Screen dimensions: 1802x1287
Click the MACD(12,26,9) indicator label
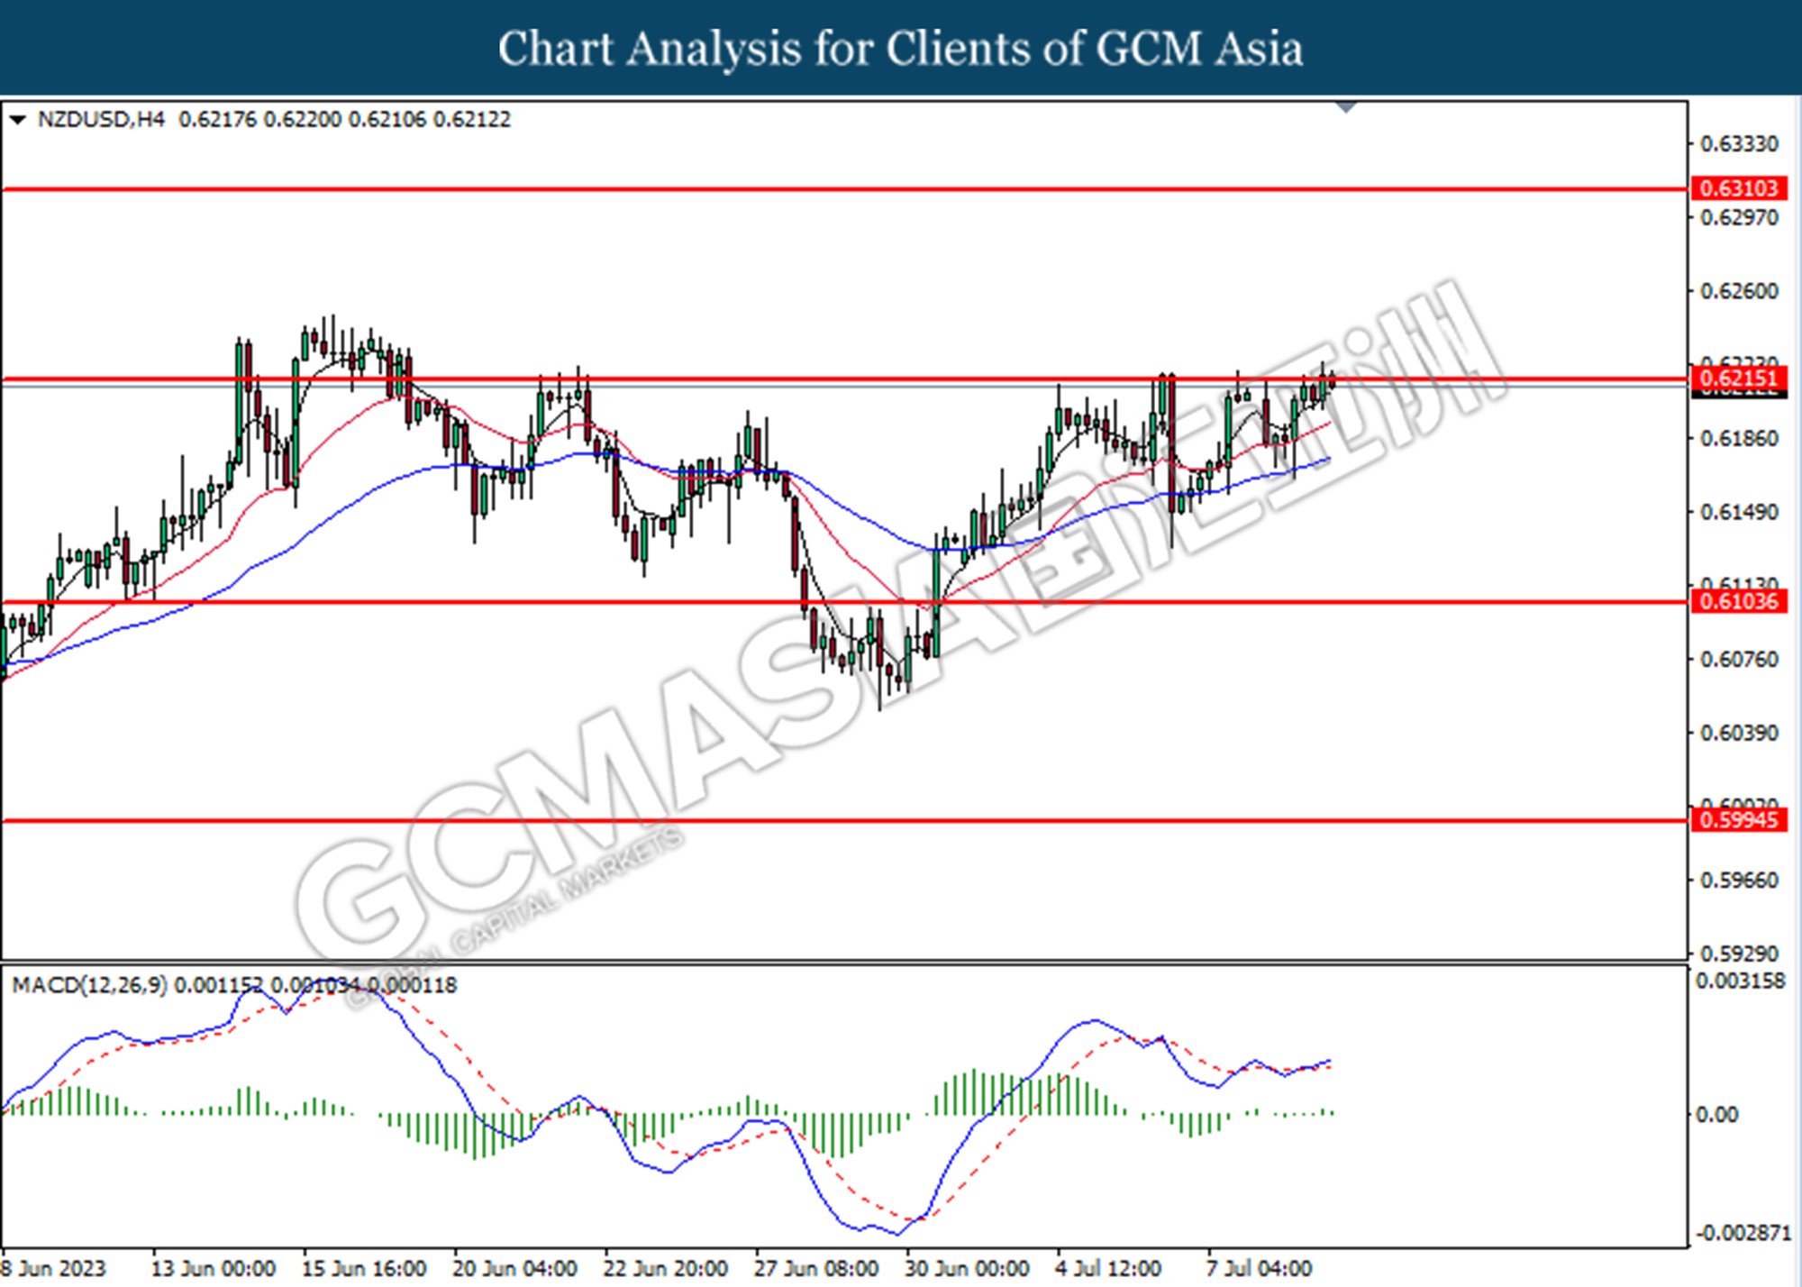click(89, 985)
